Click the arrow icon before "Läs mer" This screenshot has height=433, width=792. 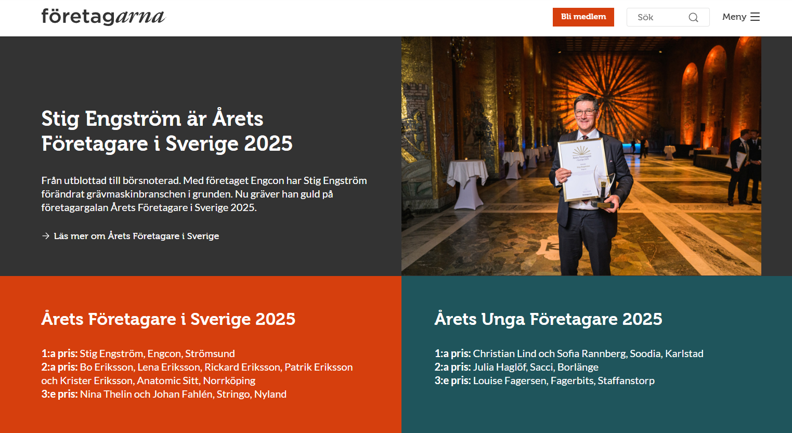click(x=46, y=236)
